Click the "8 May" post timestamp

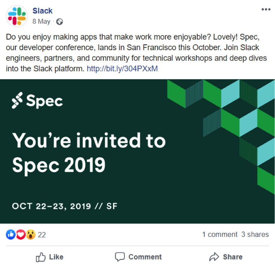(41, 21)
